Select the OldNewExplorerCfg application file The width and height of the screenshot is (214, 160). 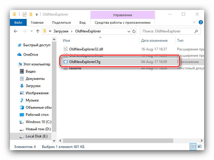[85, 62]
